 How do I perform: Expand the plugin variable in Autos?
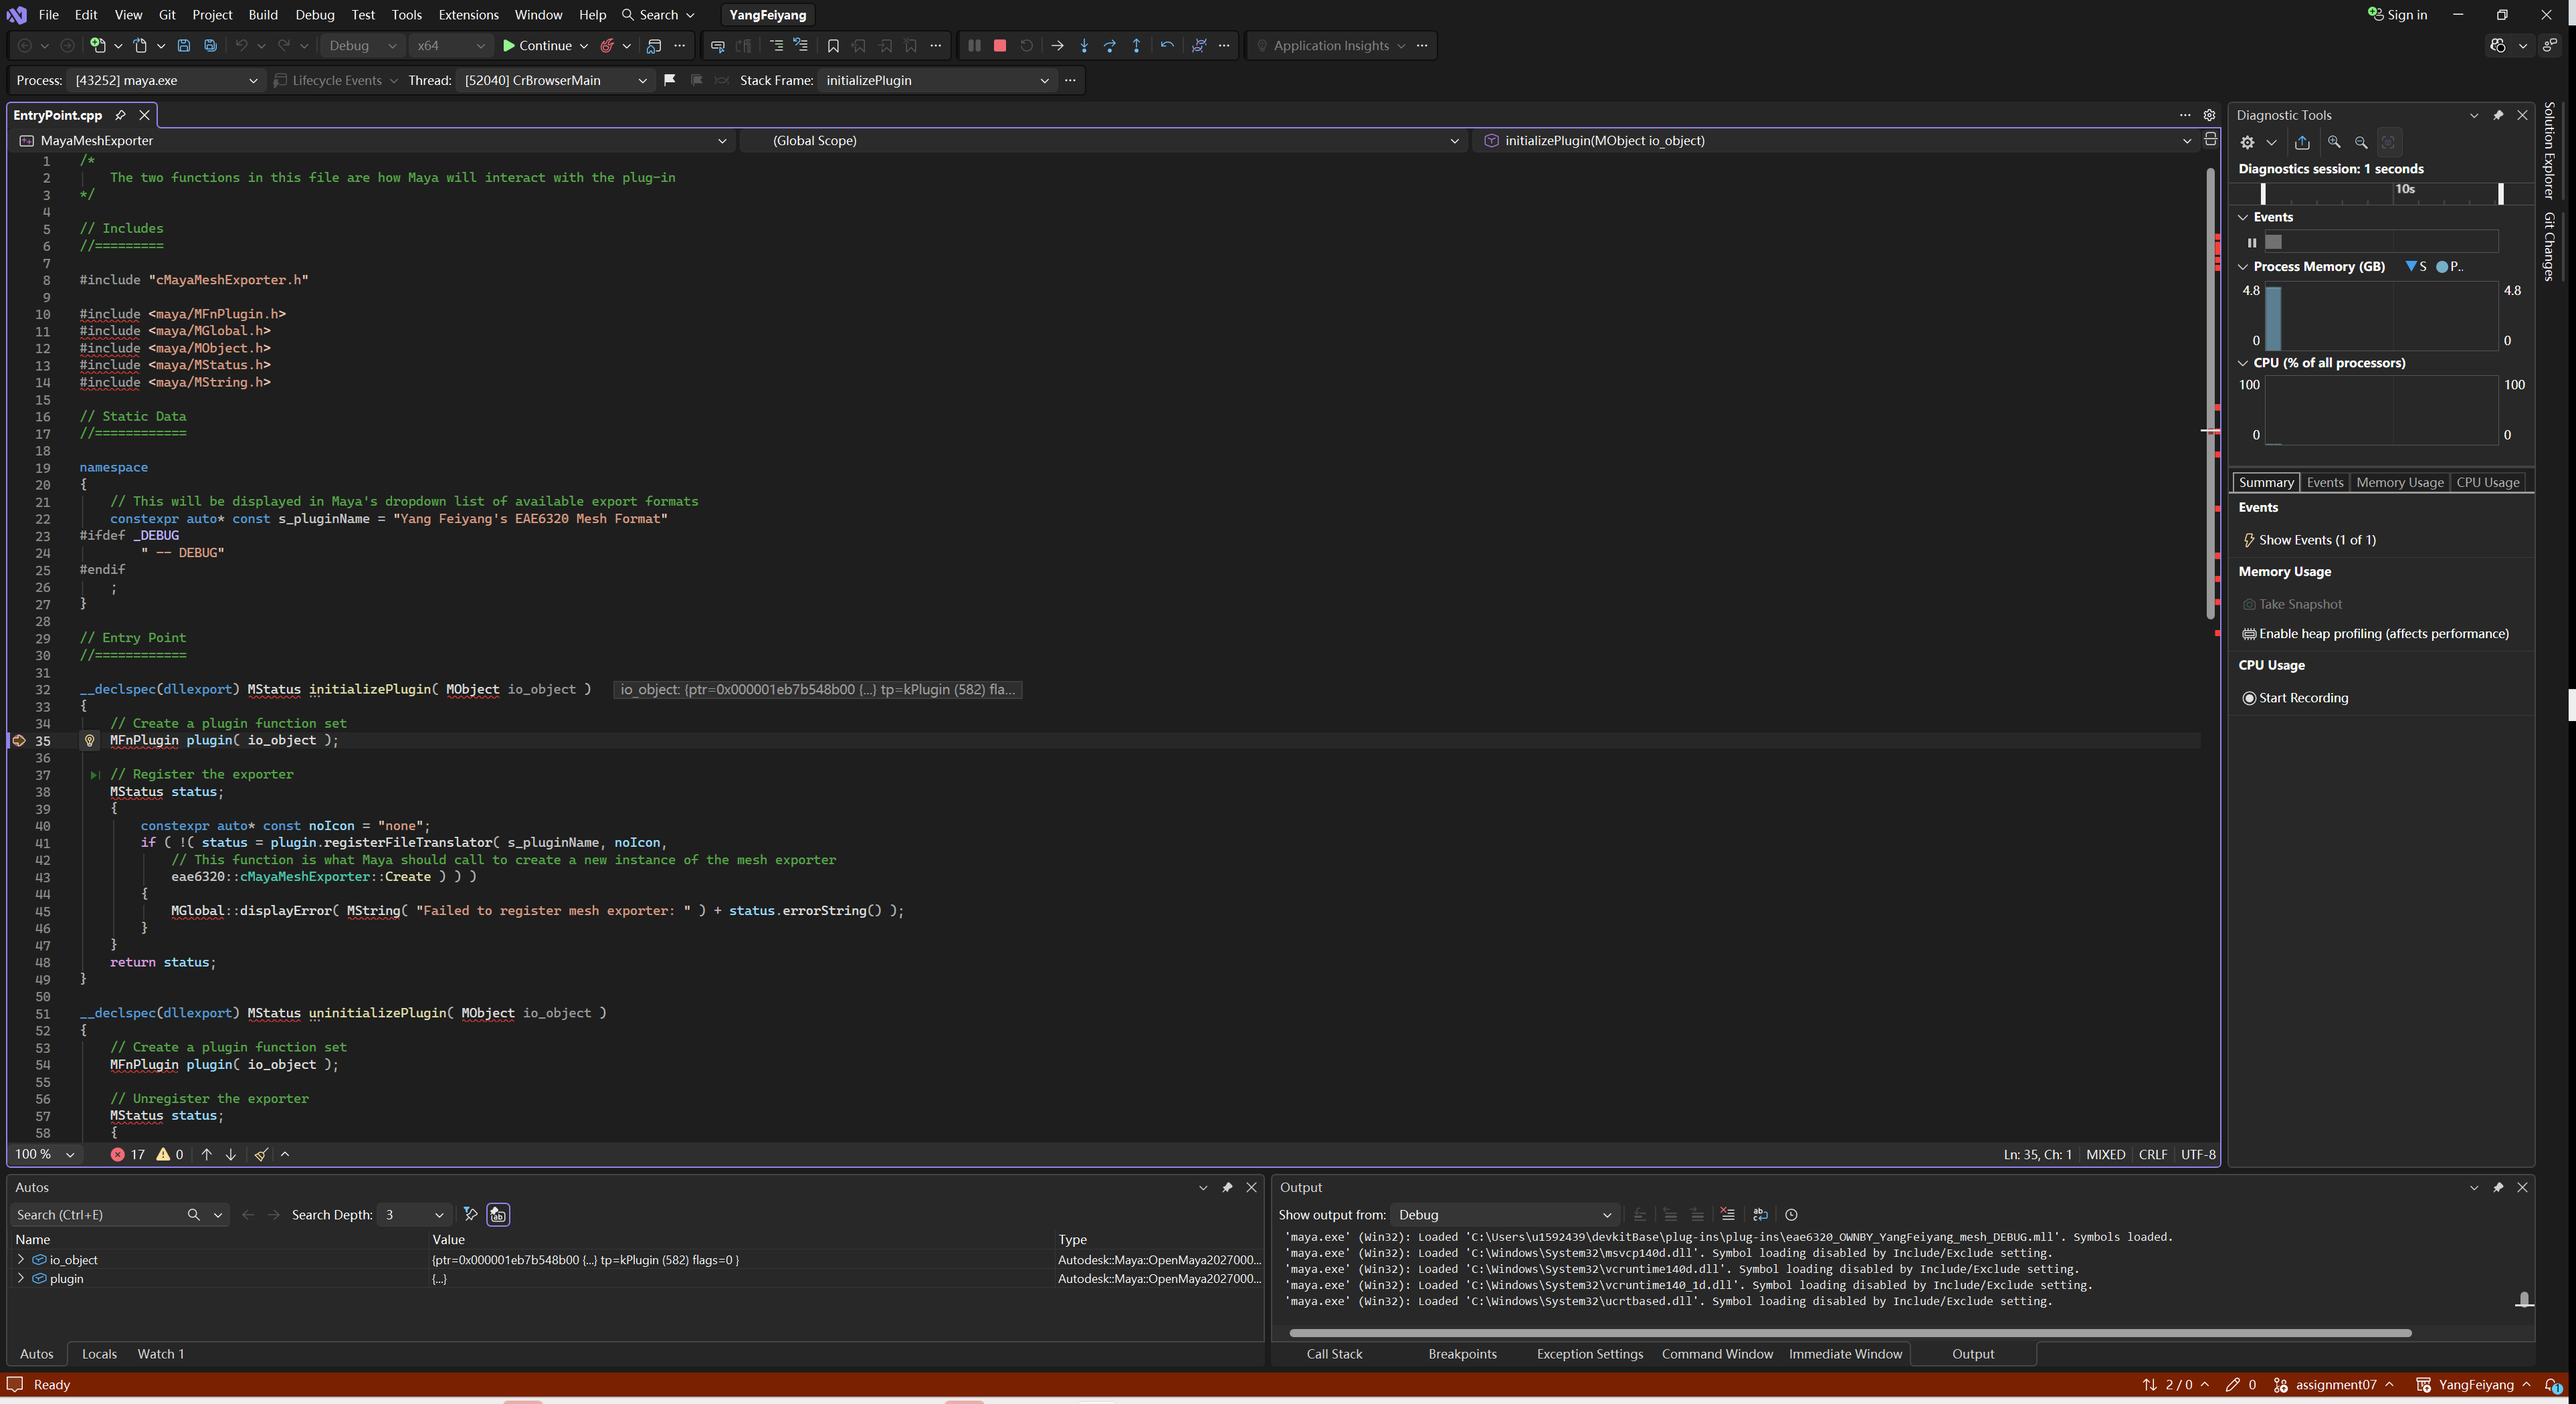(x=21, y=1278)
